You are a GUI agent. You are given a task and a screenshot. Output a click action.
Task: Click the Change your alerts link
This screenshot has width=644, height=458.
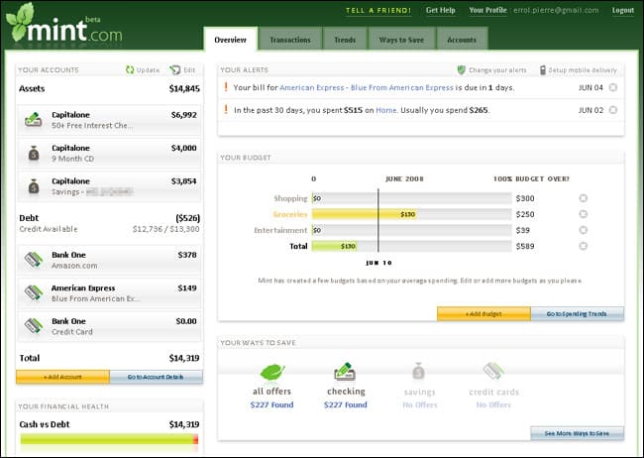point(497,70)
